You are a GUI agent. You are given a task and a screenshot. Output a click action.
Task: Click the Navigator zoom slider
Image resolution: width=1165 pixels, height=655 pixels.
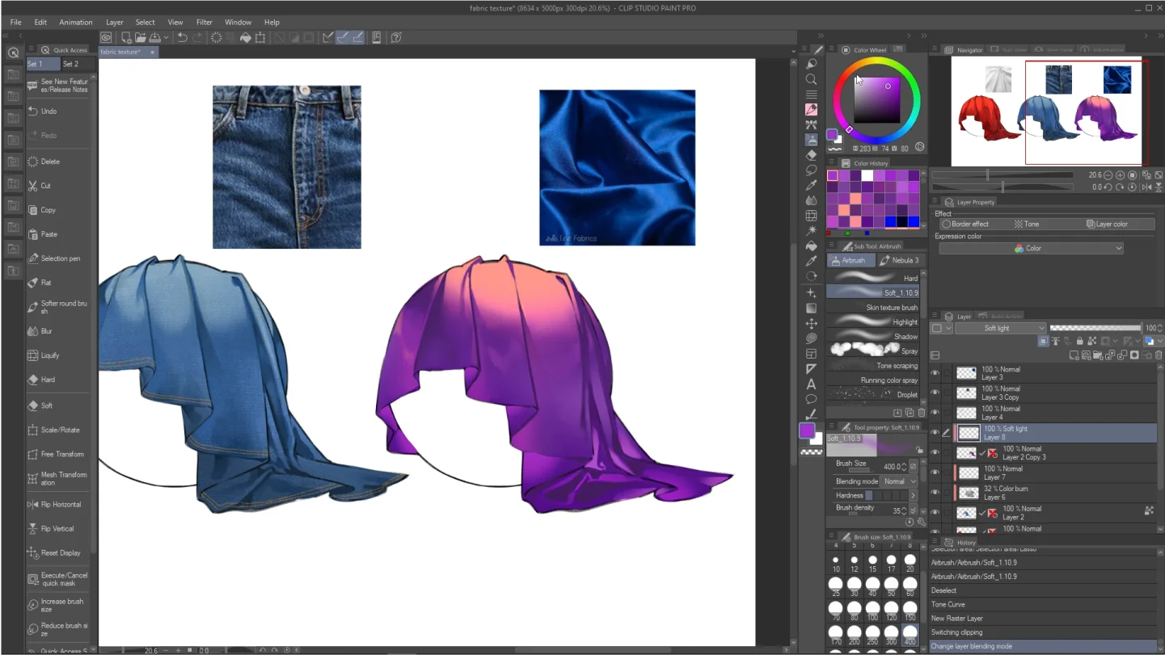[x=1002, y=175]
